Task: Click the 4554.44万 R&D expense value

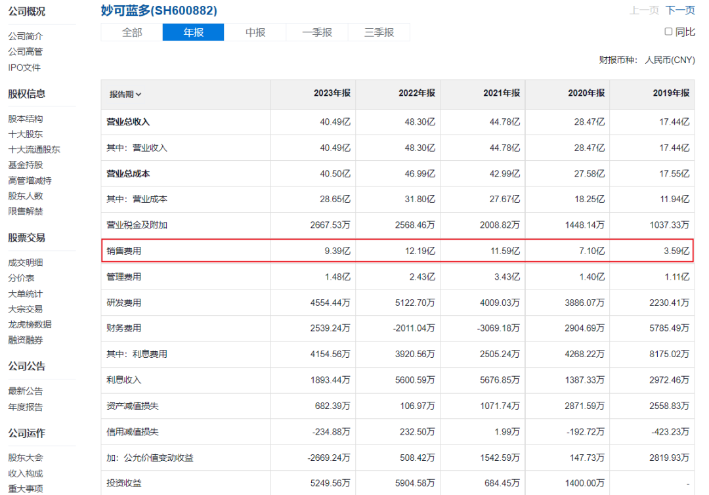Action: (x=330, y=303)
